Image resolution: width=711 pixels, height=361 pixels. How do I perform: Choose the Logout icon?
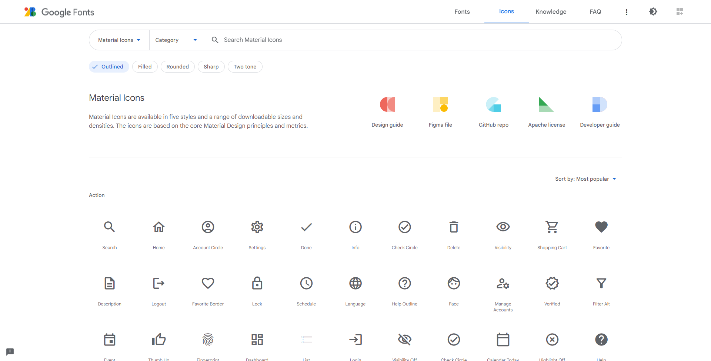[x=159, y=283]
